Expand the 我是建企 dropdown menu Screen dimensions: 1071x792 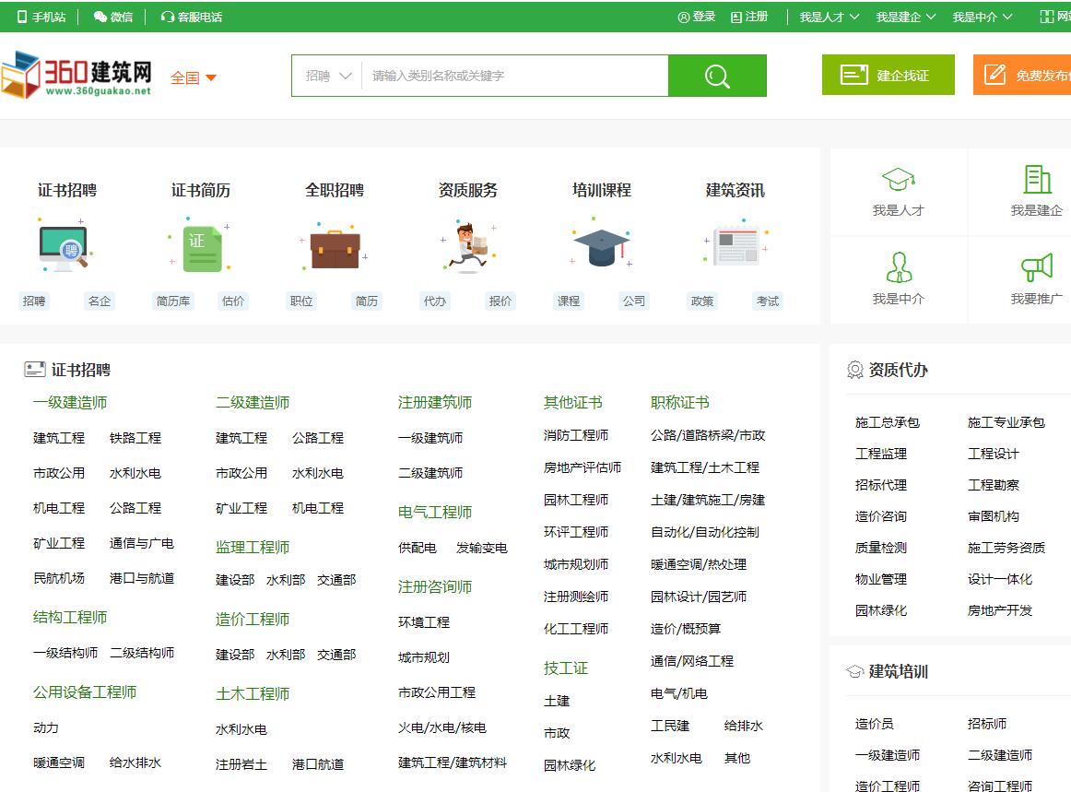[906, 18]
